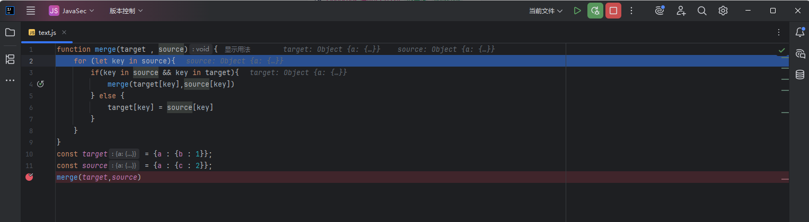Open the Structure tool window

click(x=10, y=59)
